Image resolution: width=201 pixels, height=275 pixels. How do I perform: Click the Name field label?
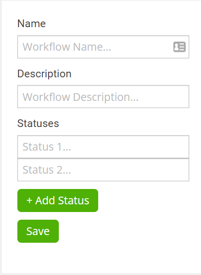pyautogui.click(x=32, y=24)
